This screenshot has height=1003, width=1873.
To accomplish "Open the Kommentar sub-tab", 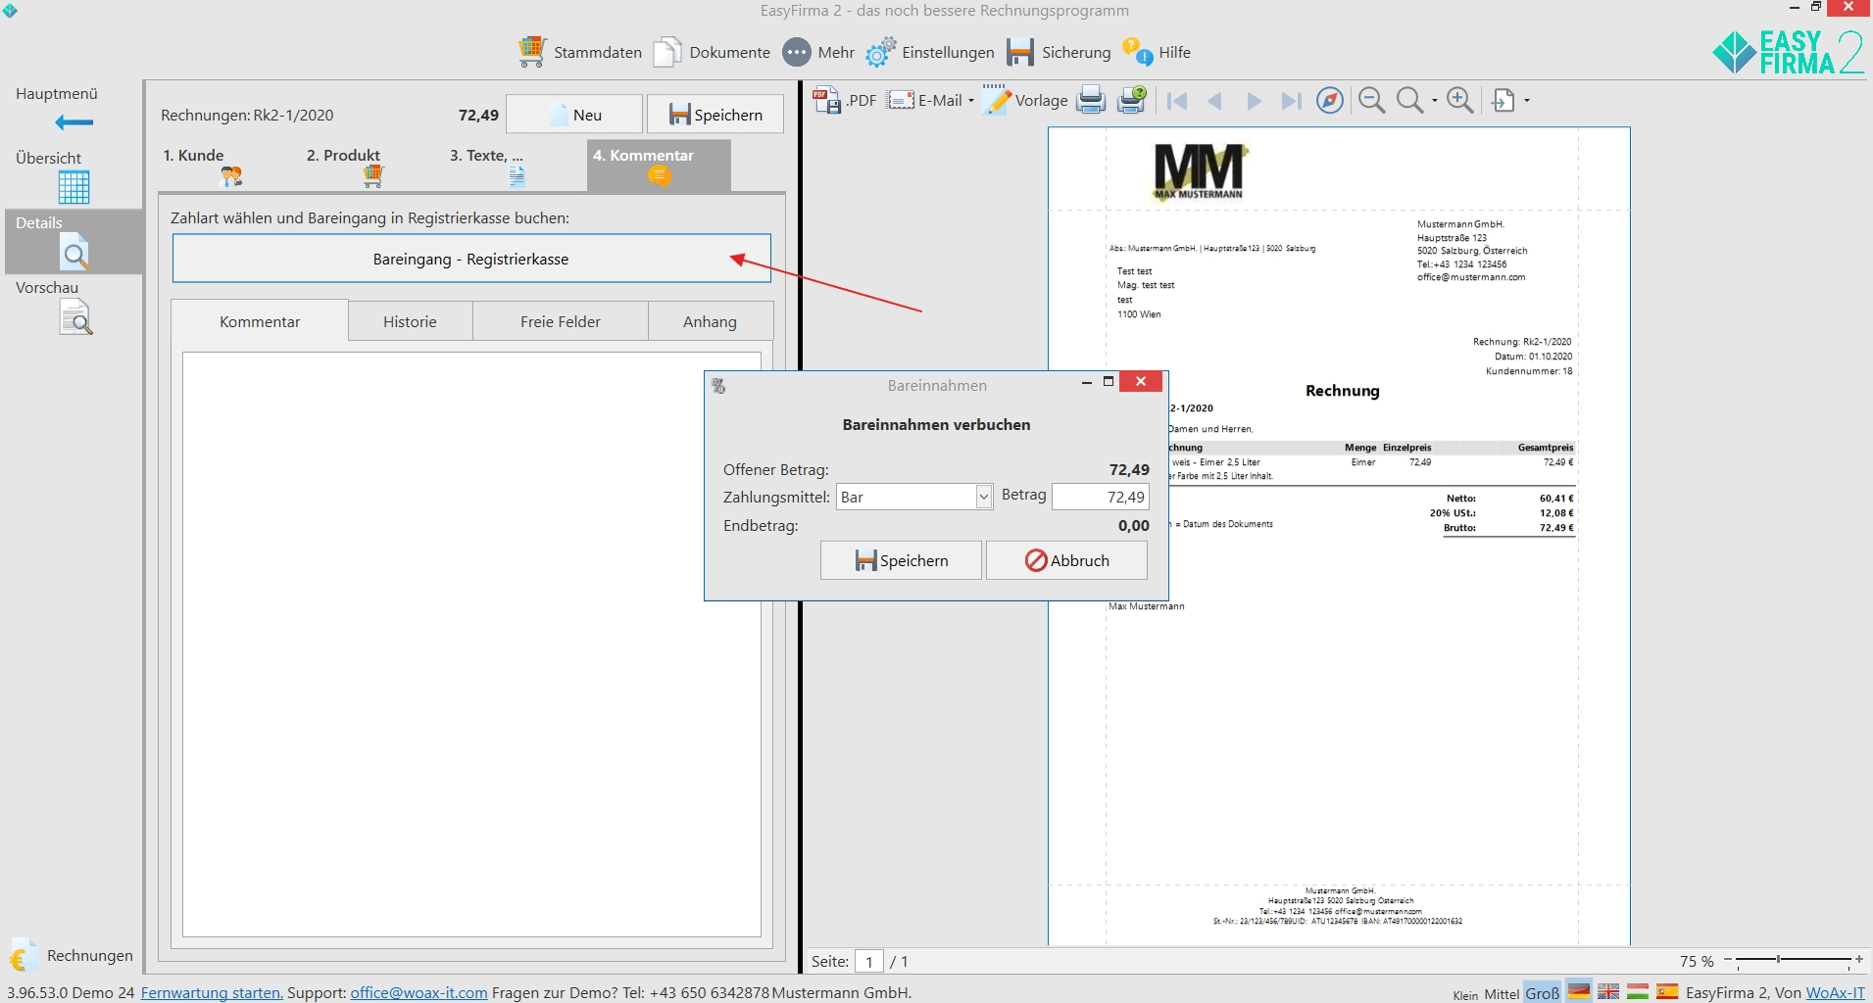I will pos(260,321).
